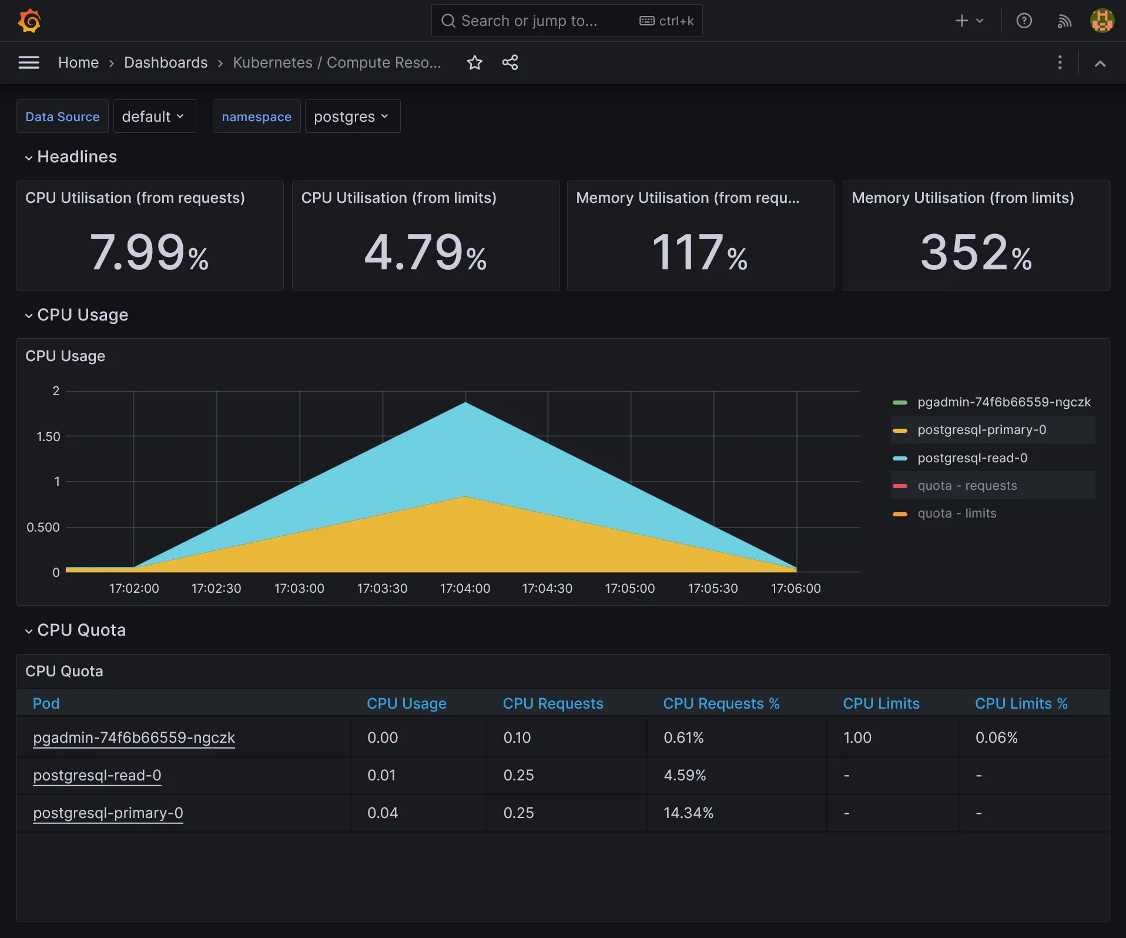Navigate to Home breadcrumb
1126x938 pixels.
(78, 62)
